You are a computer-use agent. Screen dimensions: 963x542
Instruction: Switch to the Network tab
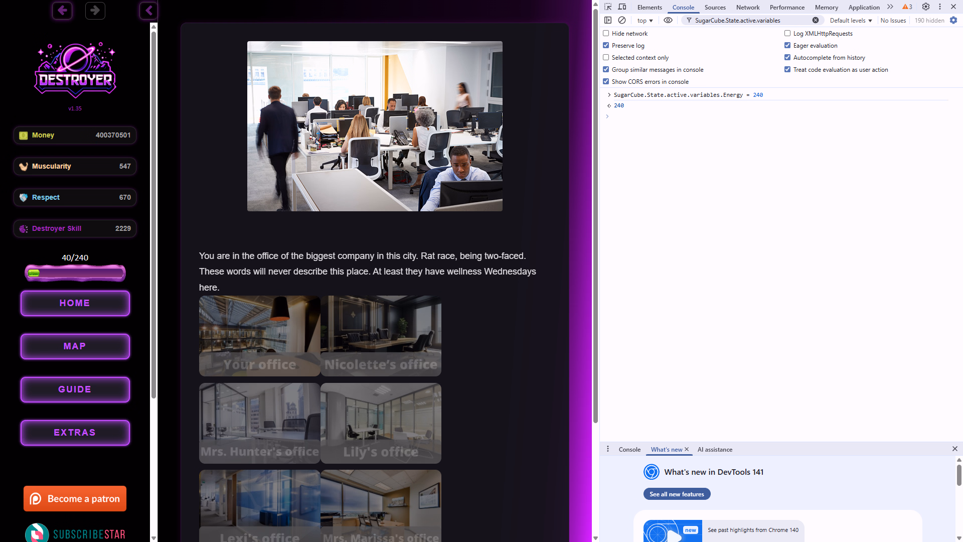coord(747,8)
